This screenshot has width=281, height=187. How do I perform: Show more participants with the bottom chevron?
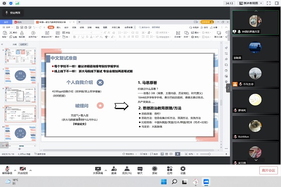click(x=256, y=160)
